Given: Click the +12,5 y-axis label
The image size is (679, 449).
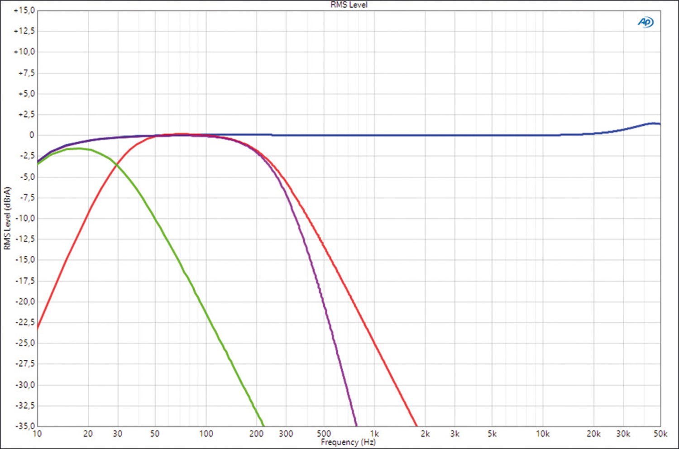Looking at the screenshot, I should pyautogui.click(x=24, y=31).
